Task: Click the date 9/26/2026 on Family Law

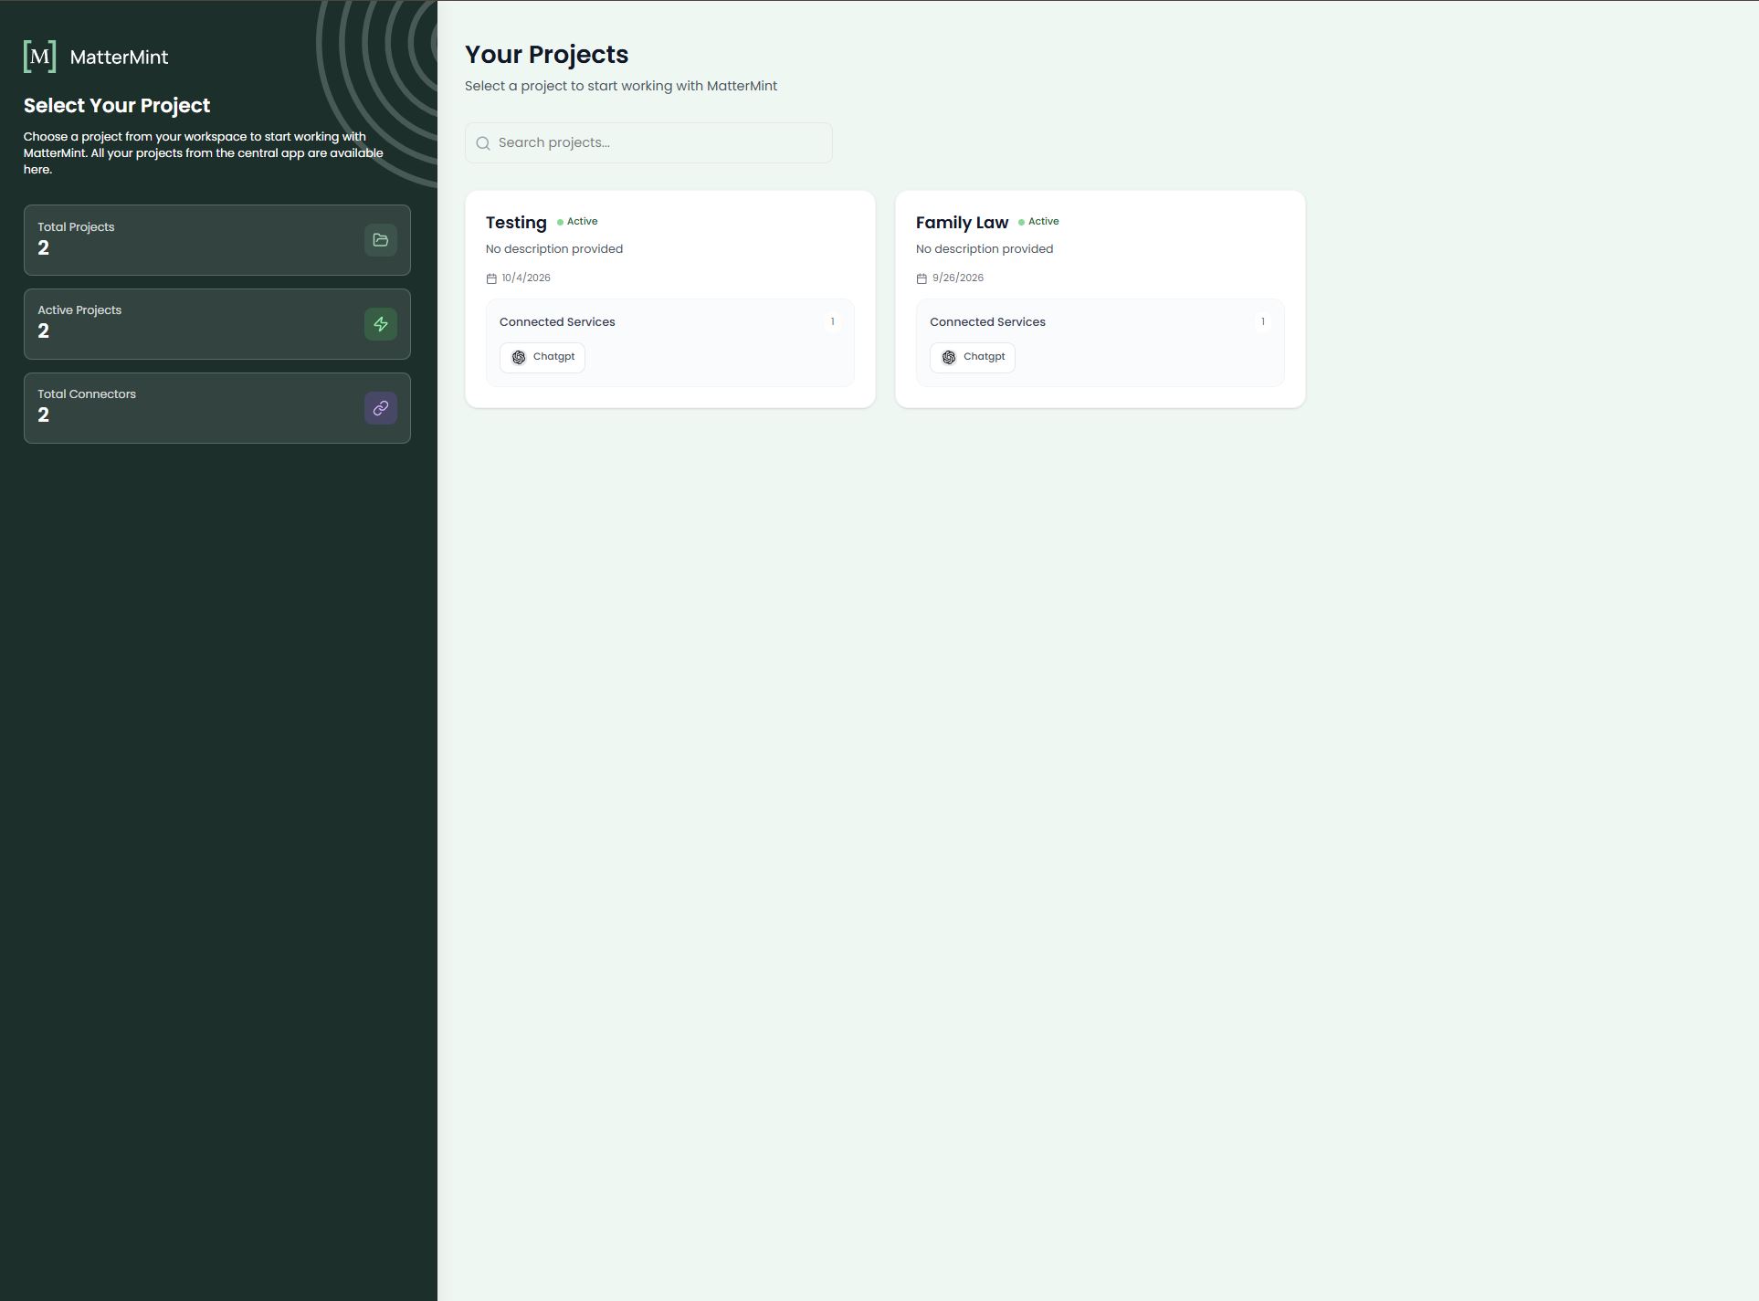Action: point(957,278)
